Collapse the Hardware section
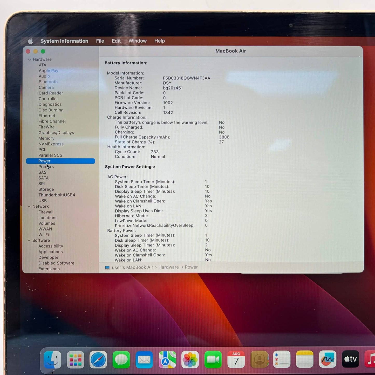Viewport: 375px width, 375px height. (x=29, y=59)
